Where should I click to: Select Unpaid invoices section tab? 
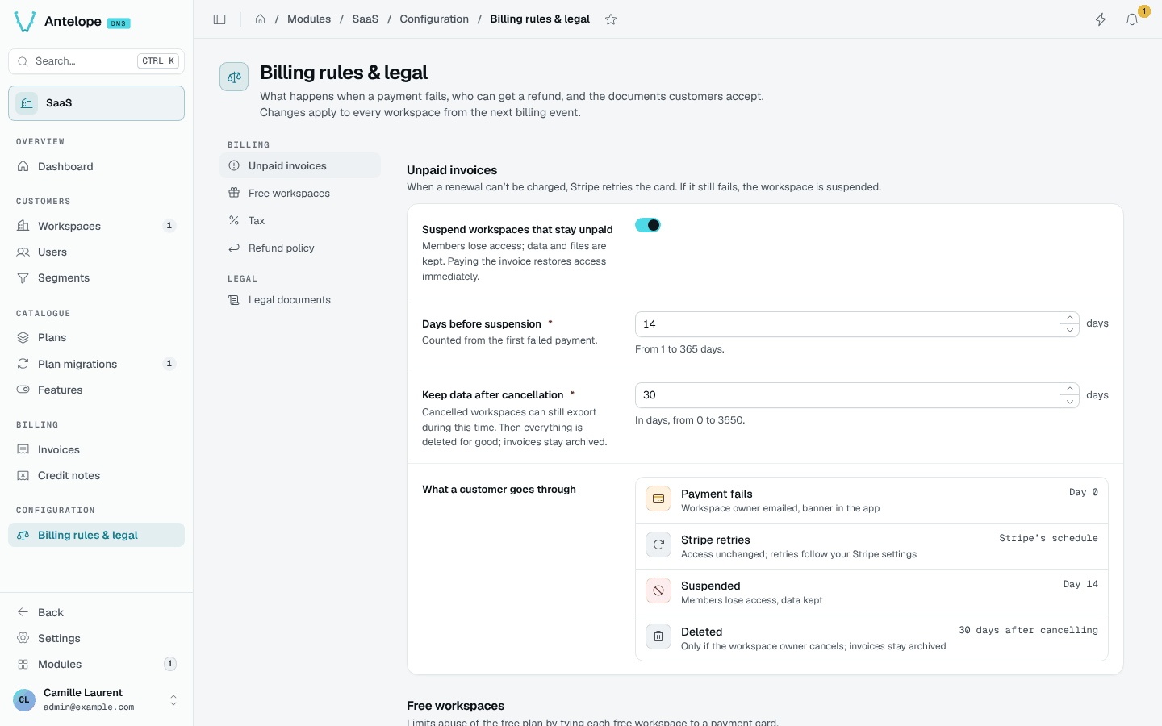[x=300, y=165]
